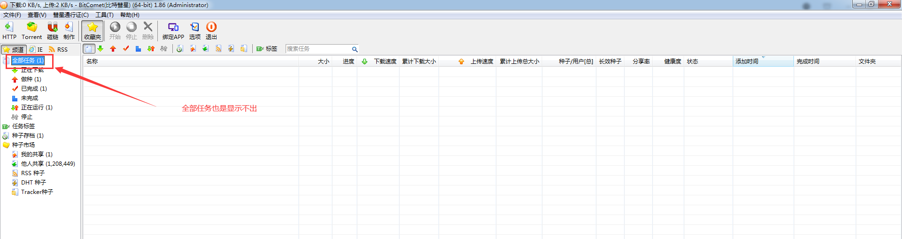Select 正在运行 (1) in sidebar

(x=37, y=108)
